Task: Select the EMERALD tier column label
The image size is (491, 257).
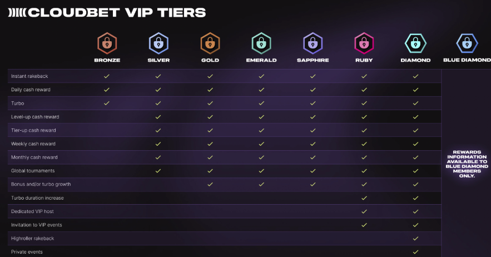Action: [261, 60]
